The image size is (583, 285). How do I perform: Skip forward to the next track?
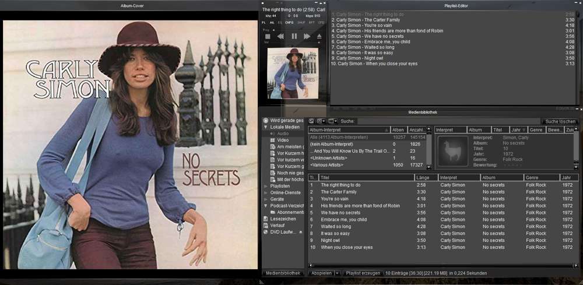point(307,36)
